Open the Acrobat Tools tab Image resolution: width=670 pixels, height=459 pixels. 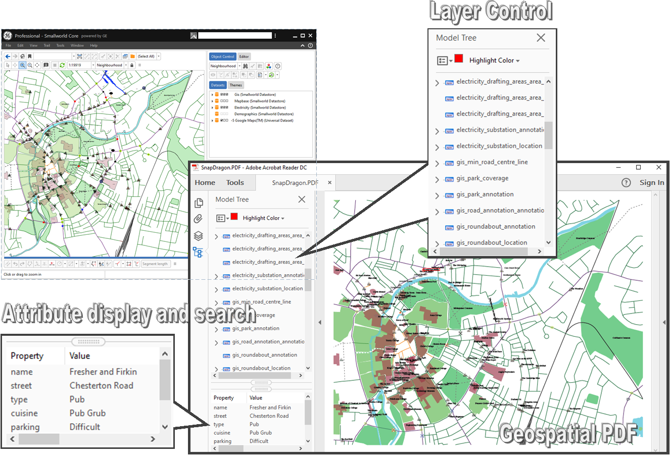point(235,183)
